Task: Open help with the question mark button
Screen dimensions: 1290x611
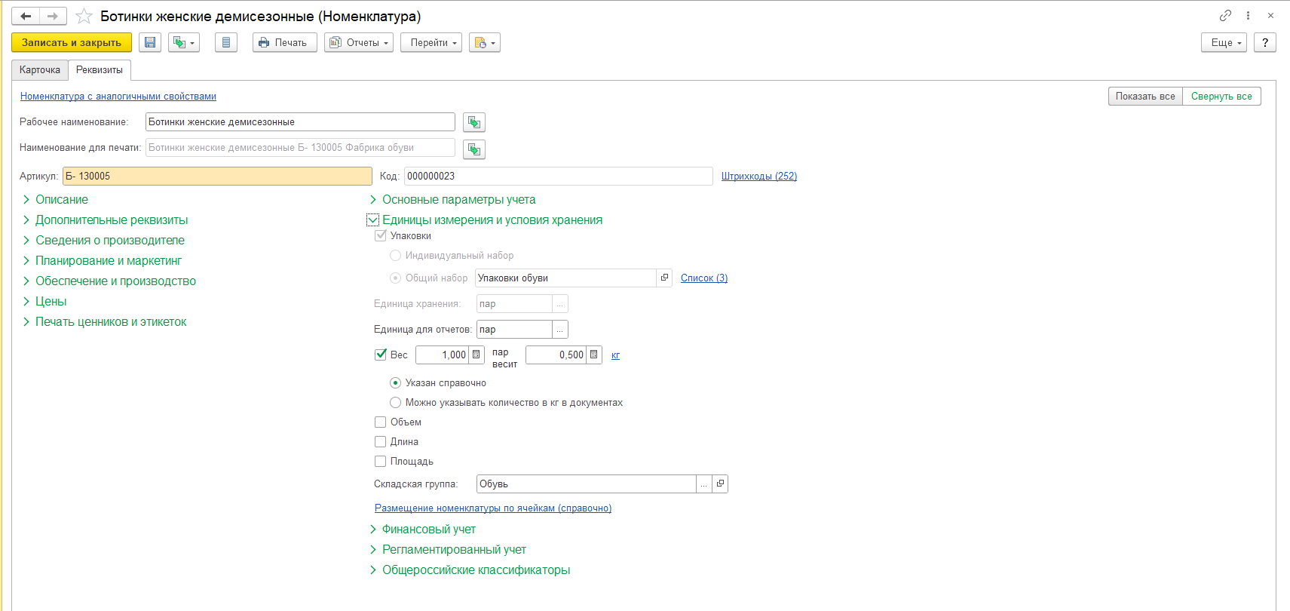Action: click(x=1265, y=43)
